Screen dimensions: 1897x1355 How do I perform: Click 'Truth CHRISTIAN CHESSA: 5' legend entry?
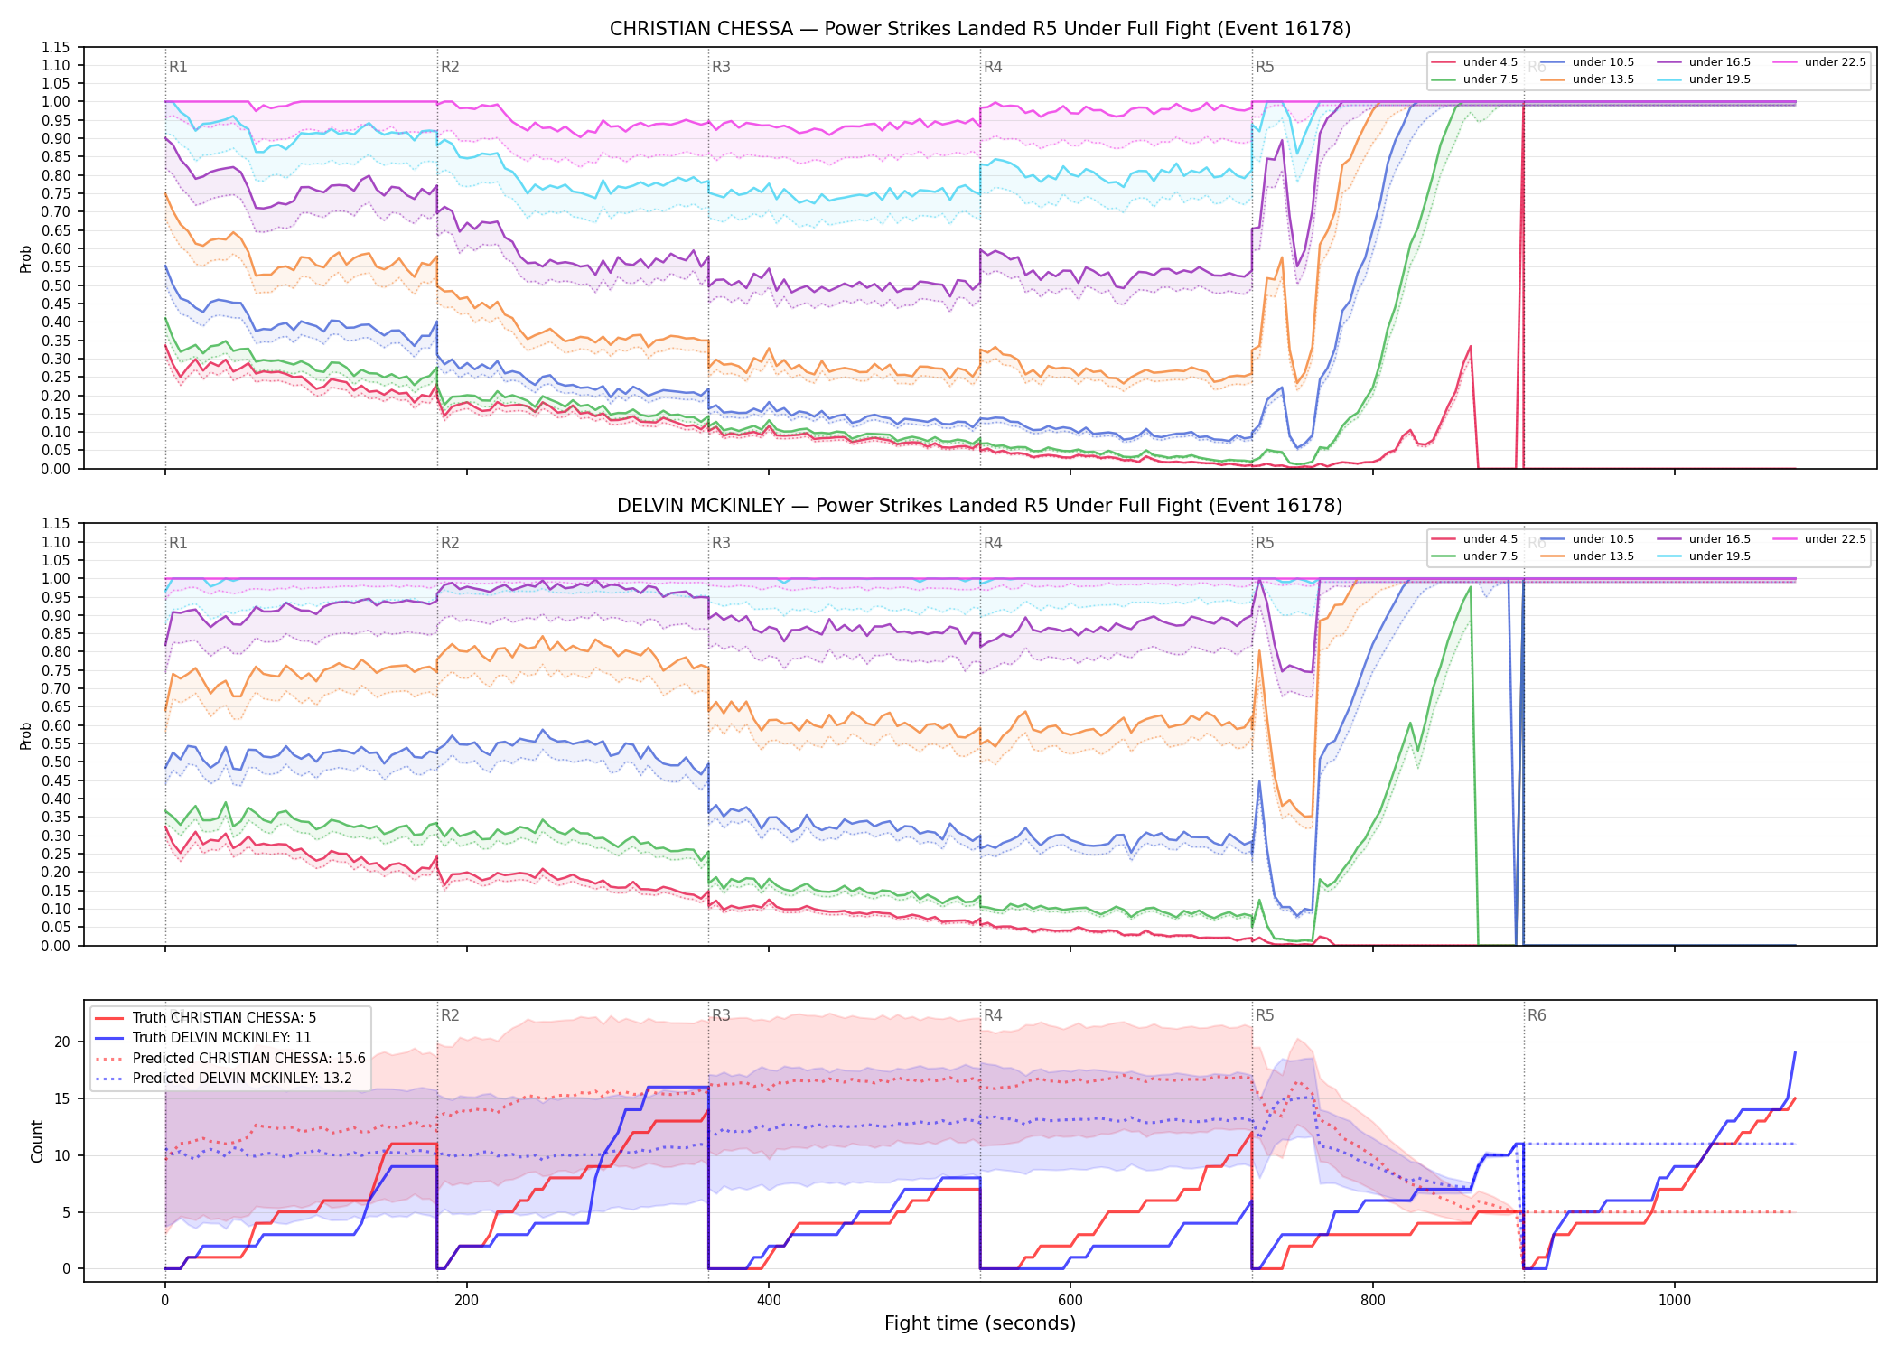[x=206, y=1018]
